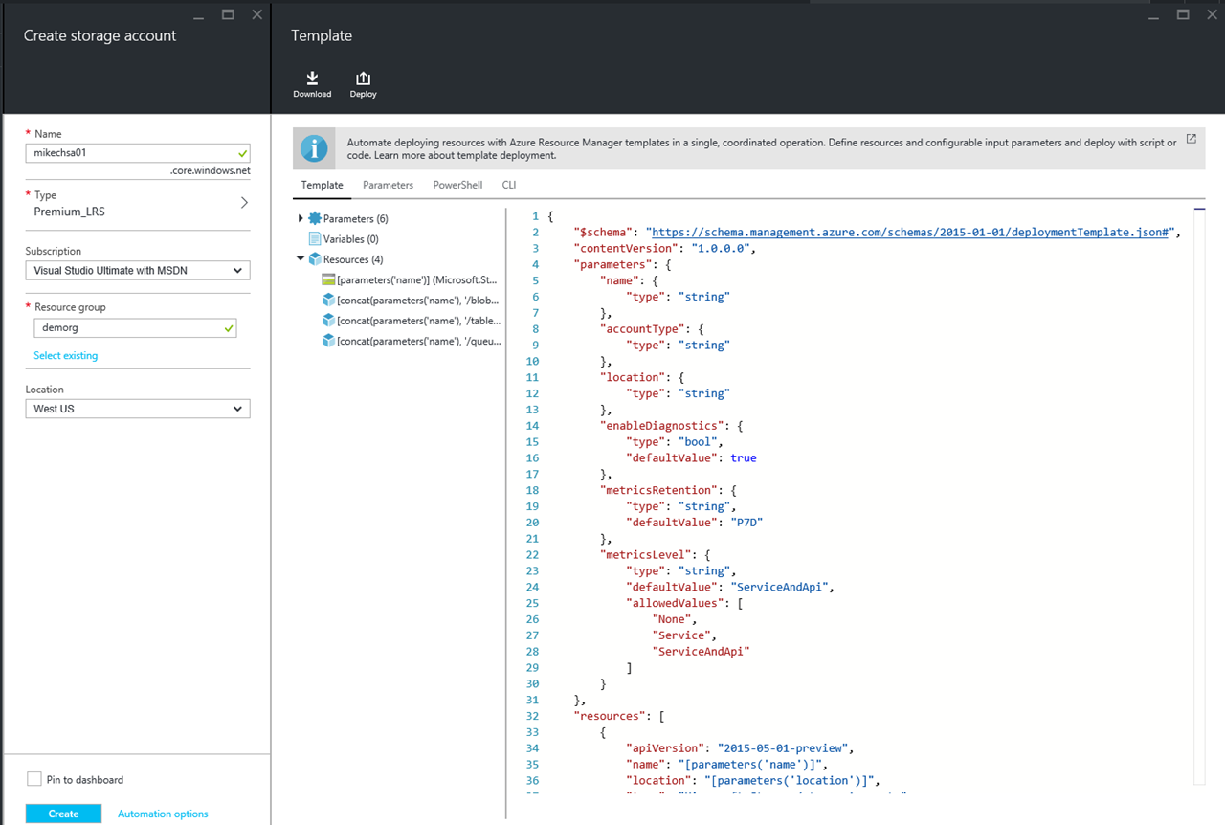Click the Name field mikechsa01
1225x825 pixels.
[x=138, y=152]
